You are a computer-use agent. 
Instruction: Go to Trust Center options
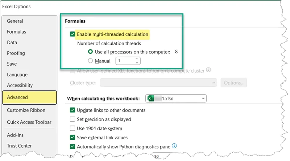19,146
